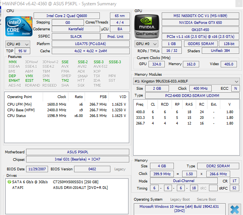Image resolution: width=243 pixels, height=215 pixels.
Task: Click the NVIDIA GeForce logo
Action: [147, 26]
